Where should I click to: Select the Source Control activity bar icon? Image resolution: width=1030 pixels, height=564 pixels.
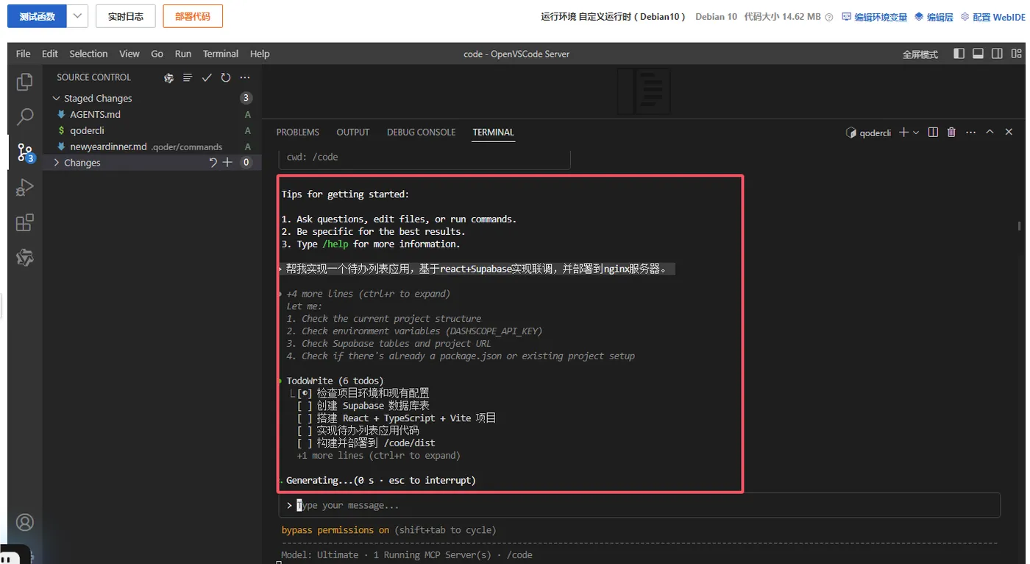[25, 152]
